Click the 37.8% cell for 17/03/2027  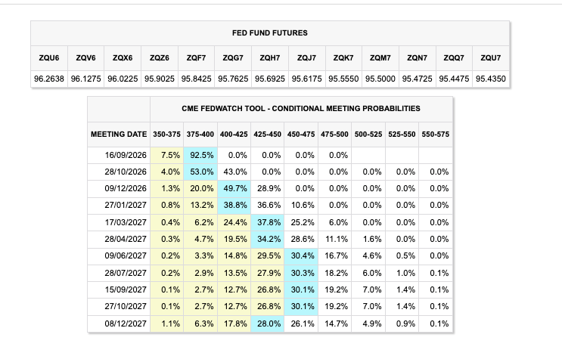coord(267,222)
